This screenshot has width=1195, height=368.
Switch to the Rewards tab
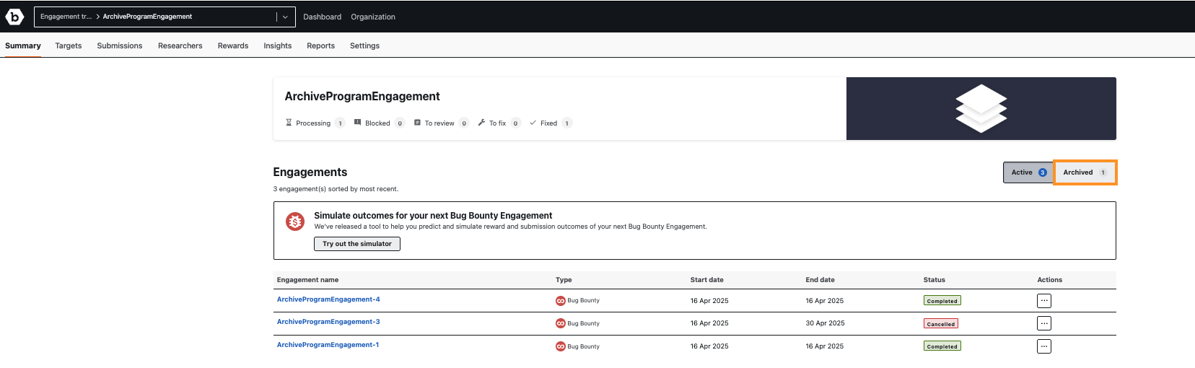(x=233, y=45)
